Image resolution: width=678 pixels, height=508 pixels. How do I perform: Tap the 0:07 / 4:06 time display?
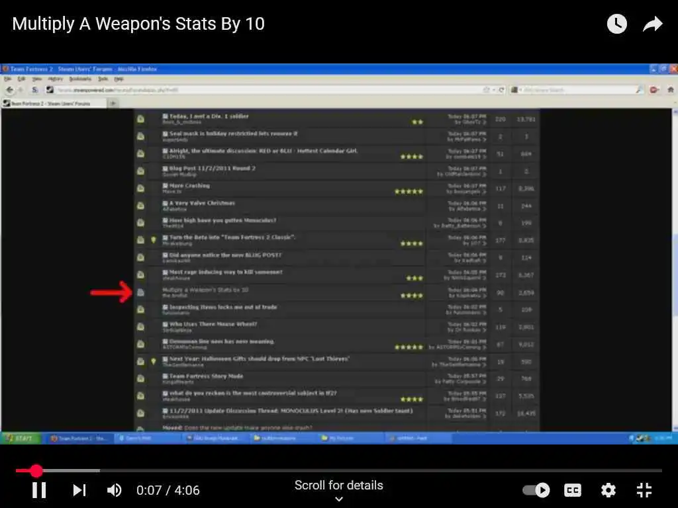(x=168, y=490)
